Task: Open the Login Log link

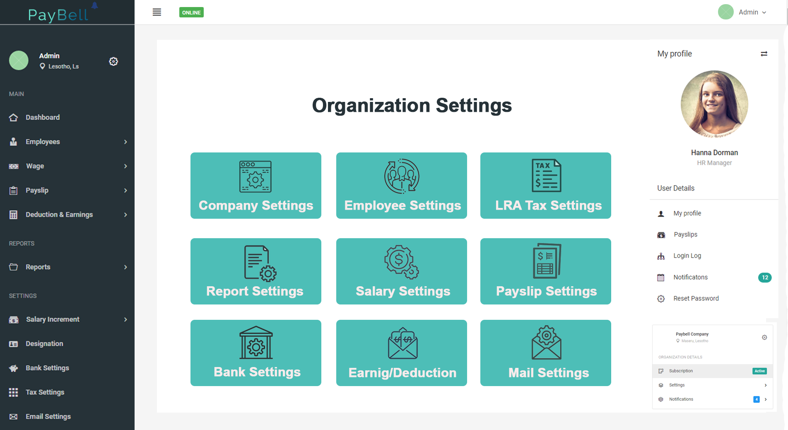Action: [687, 256]
